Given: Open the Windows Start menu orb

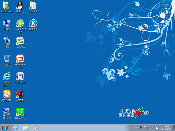Looking at the screenshot, I should 5,128.
